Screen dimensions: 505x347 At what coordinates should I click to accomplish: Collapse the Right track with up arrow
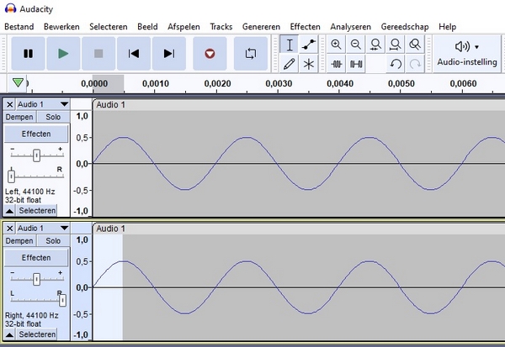[x=9, y=334]
